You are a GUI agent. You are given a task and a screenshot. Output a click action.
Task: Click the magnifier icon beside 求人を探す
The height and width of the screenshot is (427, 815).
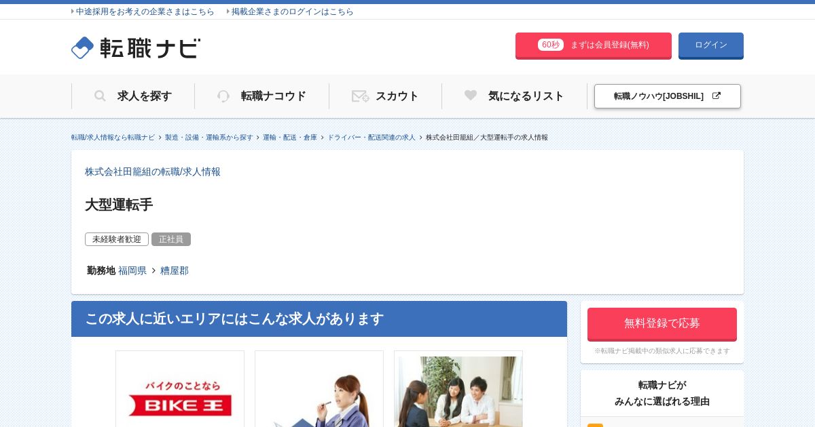tap(100, 96)
